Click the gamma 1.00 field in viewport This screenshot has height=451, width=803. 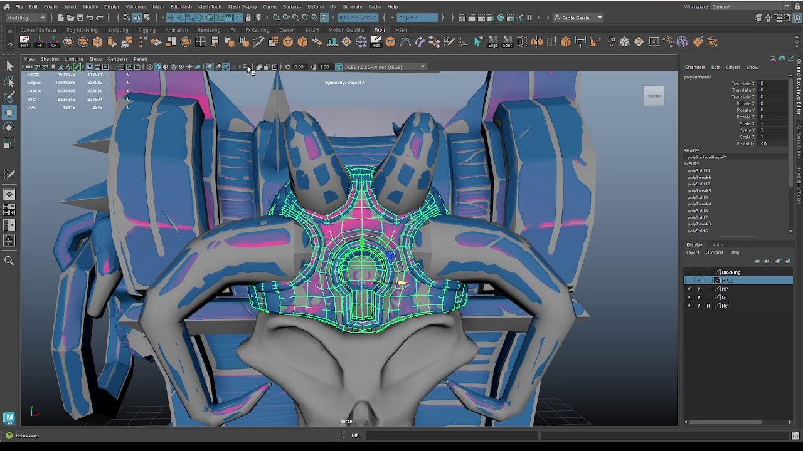click(x=324, y=66)
